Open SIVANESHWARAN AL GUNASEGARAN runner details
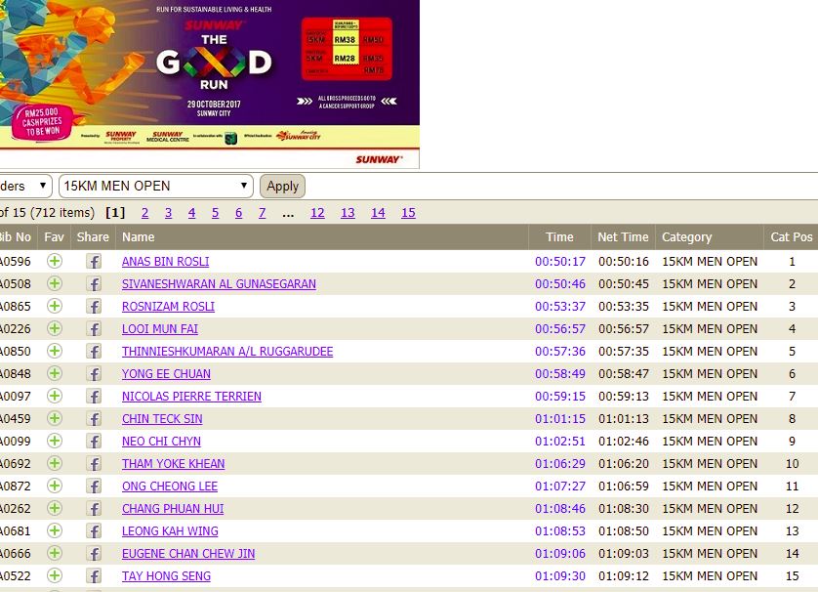 219,284
